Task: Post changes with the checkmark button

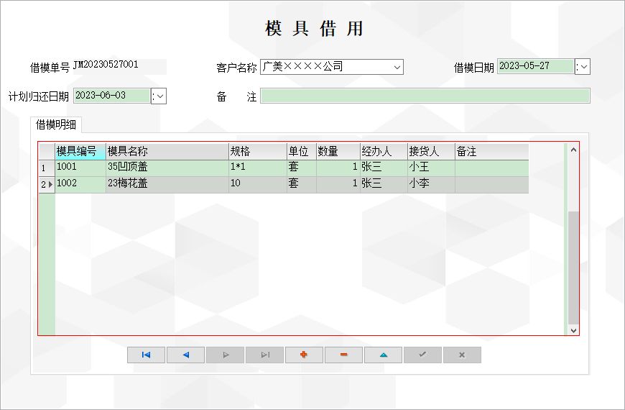Action: pyautogui.click(x=422, y=355)
